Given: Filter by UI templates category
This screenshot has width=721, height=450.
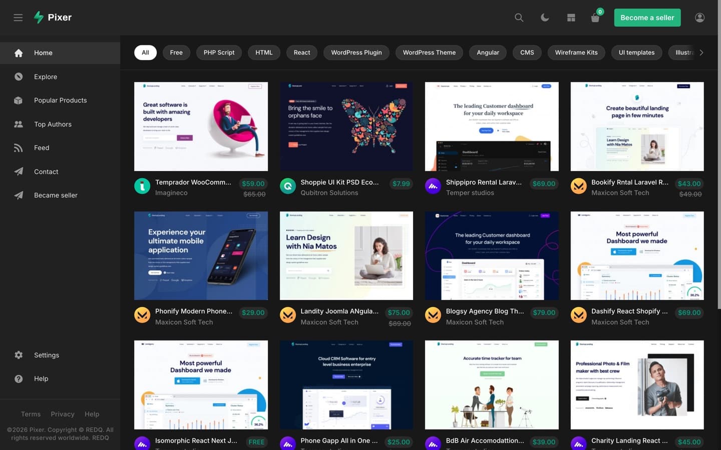Looking at the screenshot, I should 636,52.
